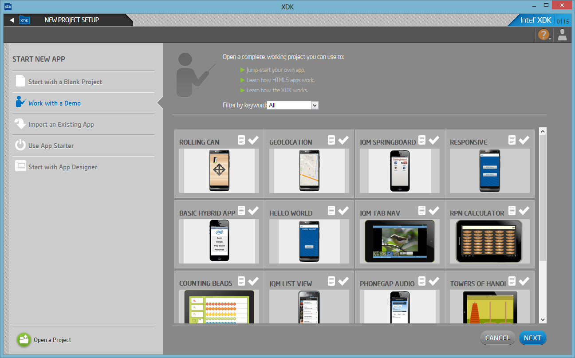Click the JQM Tab Nav bird thumbnail
575x358 pixels.
400,241
